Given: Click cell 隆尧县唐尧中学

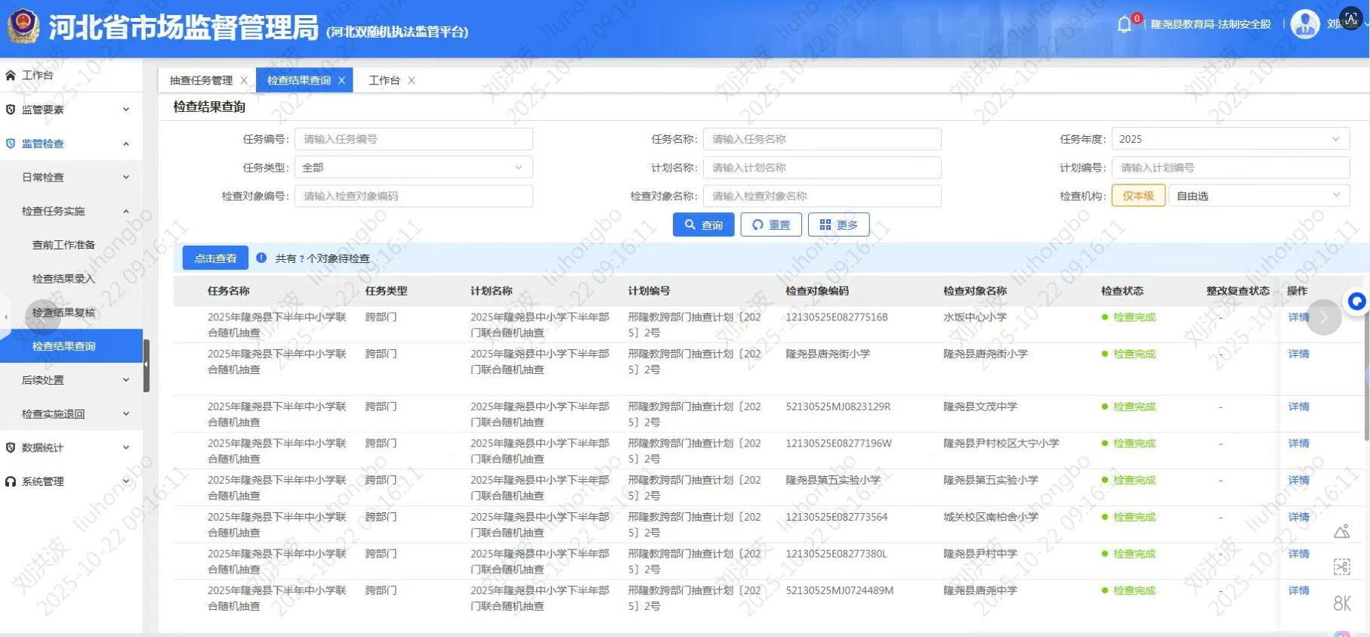Looking at the screenshot, I should point(980,590).
